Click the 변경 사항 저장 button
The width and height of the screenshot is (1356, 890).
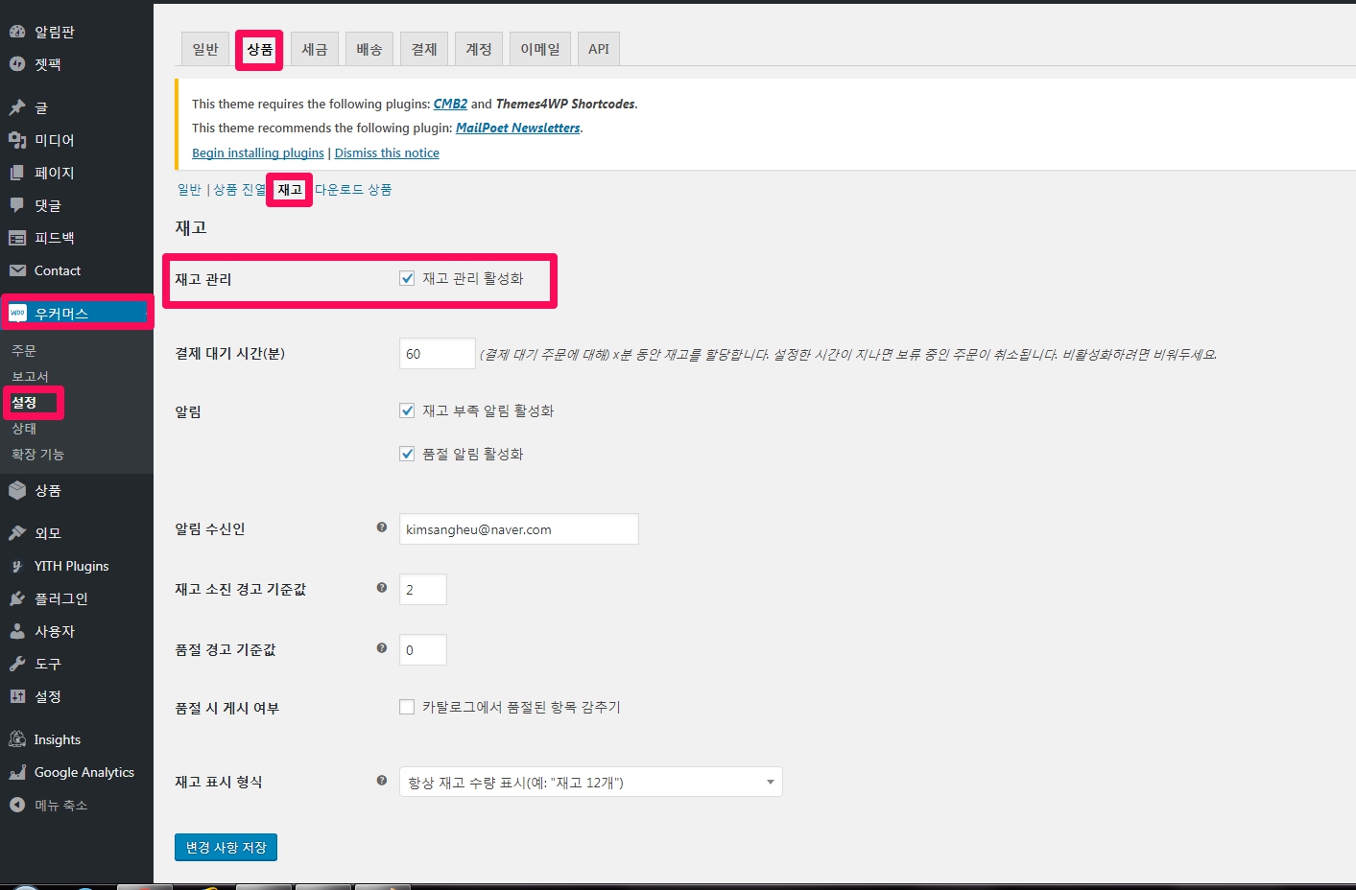(x=226, y=848)
